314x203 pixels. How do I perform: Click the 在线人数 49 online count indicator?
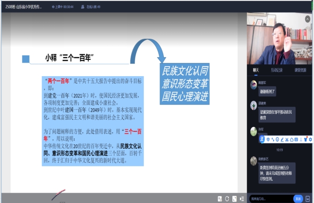pyautogui.click(x=91, y=7)
